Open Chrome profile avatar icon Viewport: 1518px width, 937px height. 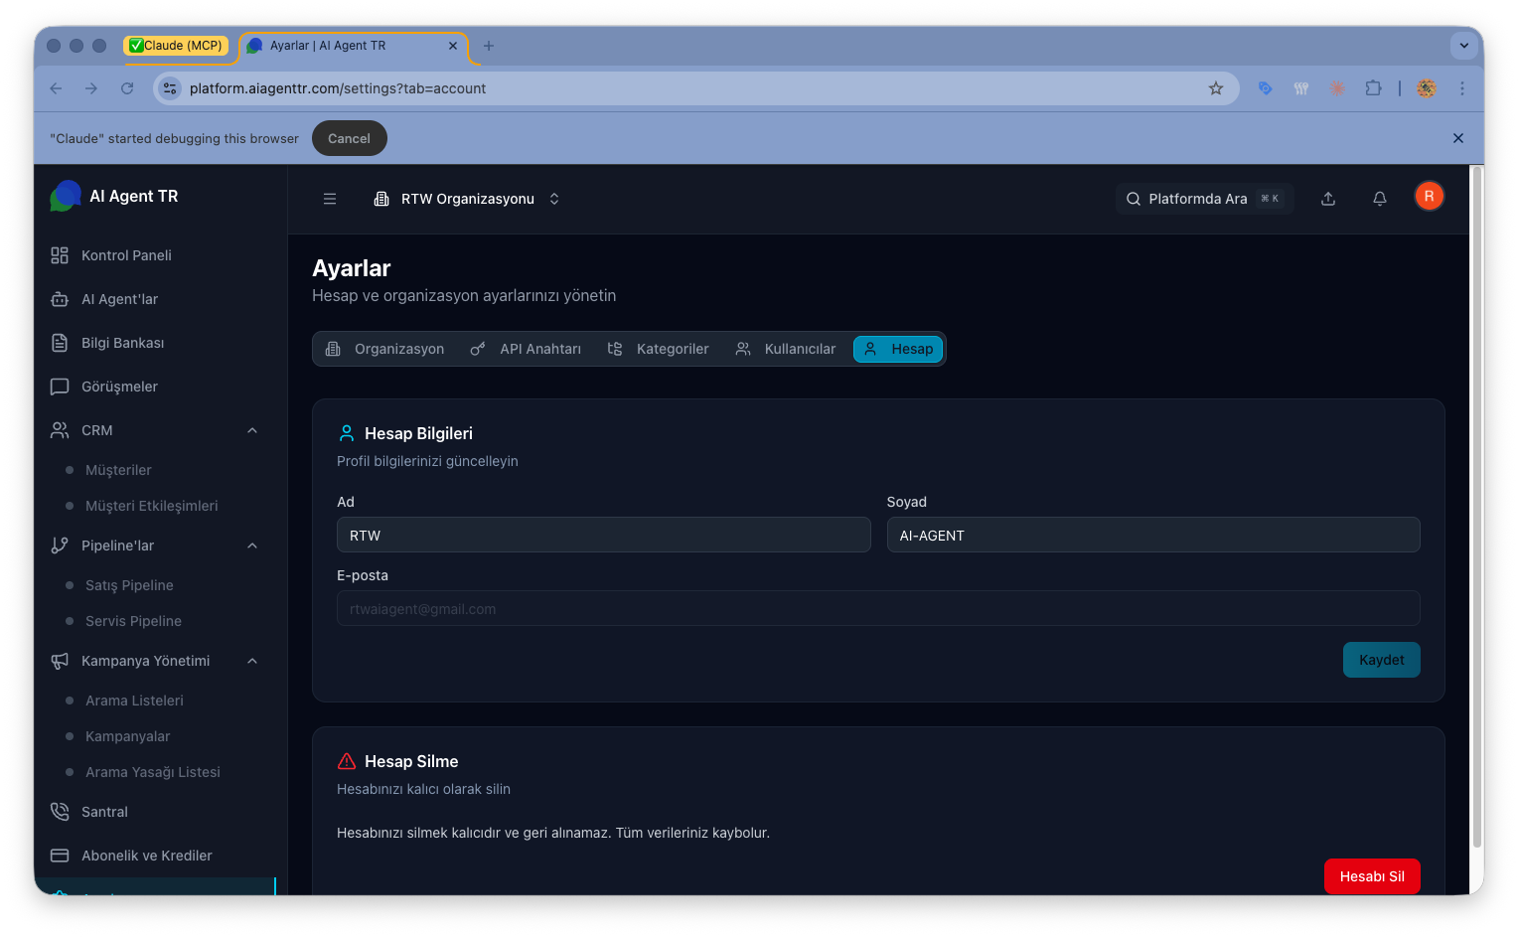1427,88
